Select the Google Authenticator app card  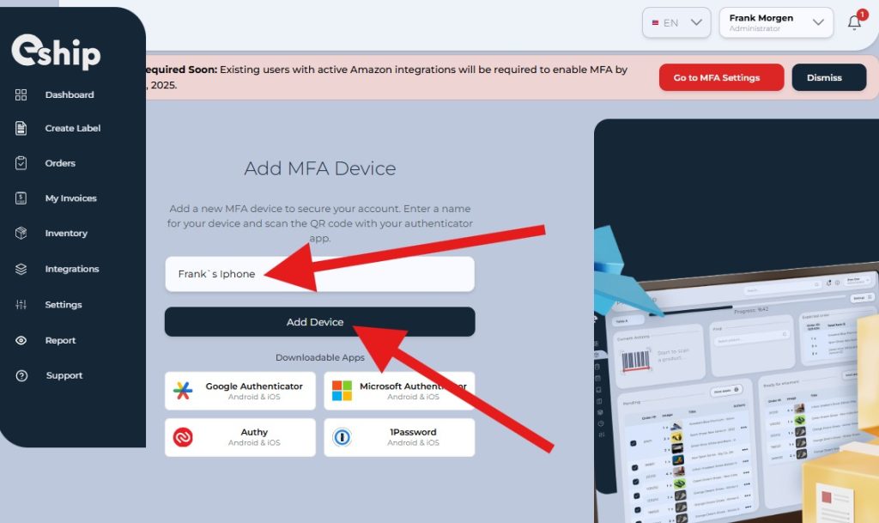point(240,391)
